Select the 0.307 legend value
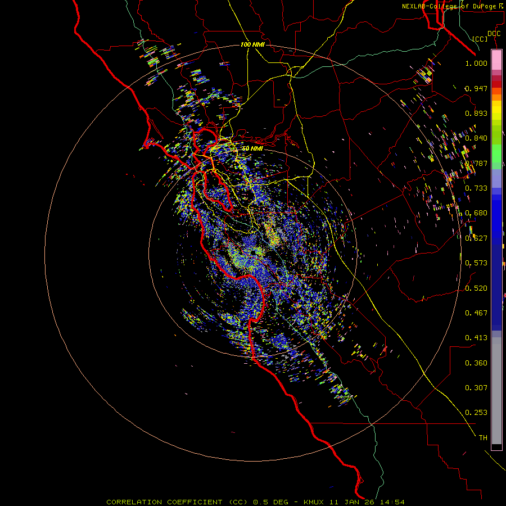Image resolution: width=506 pixels, height=506 pixels. tap(476, 388)
